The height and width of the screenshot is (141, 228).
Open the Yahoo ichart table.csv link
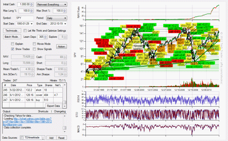(27, 122)
